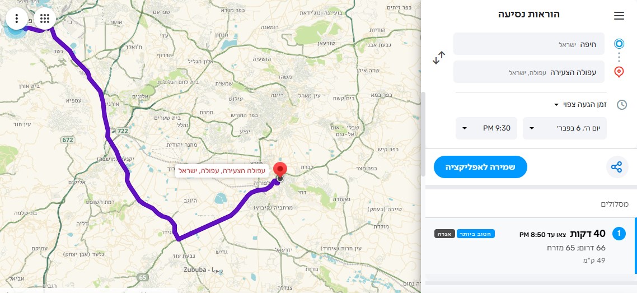637x293 pixels.
Task: Click the route number 1 badge
Action: click(619, 233)
